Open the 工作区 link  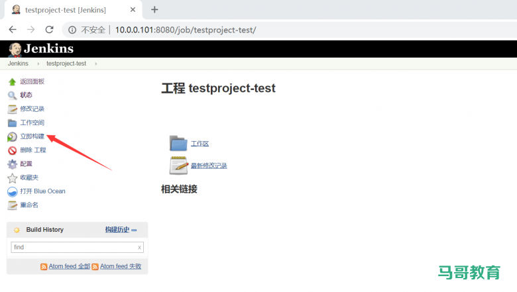(200, 144)
